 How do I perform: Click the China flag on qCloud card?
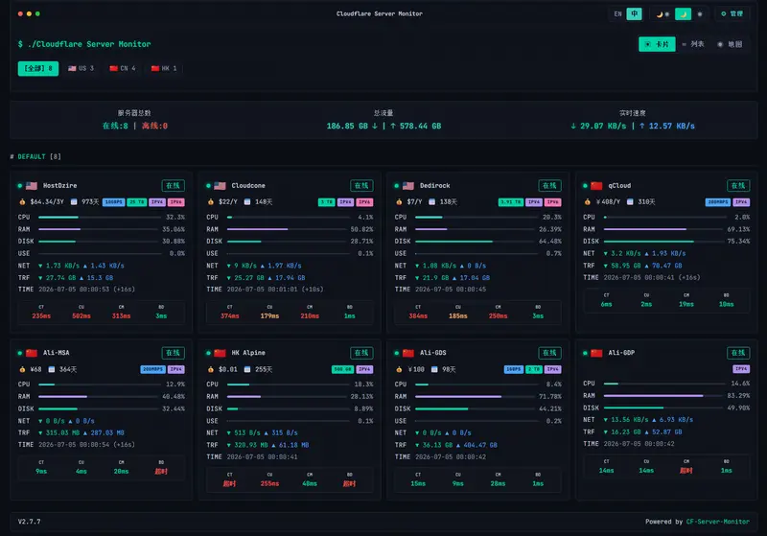[596, 186]
